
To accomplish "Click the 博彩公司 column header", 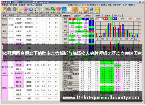I will [71, 59].
